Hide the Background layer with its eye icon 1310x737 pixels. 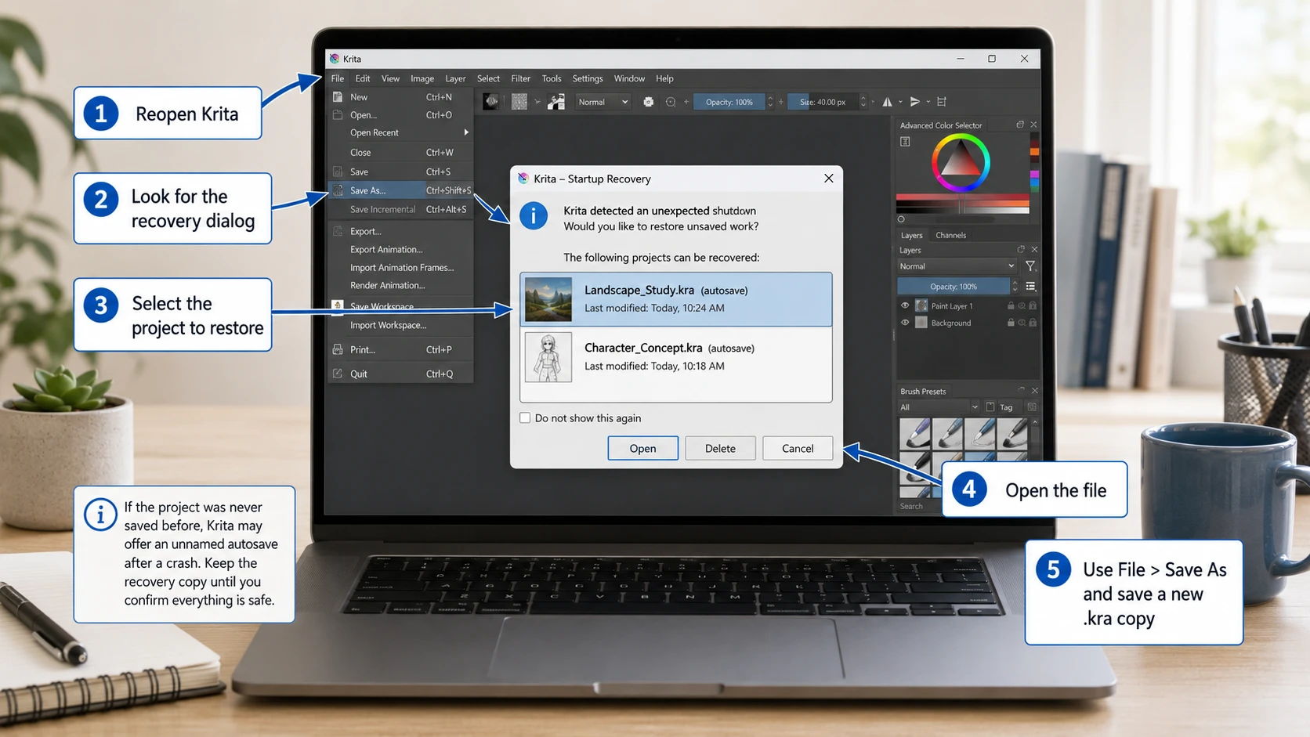pos(905,323)
